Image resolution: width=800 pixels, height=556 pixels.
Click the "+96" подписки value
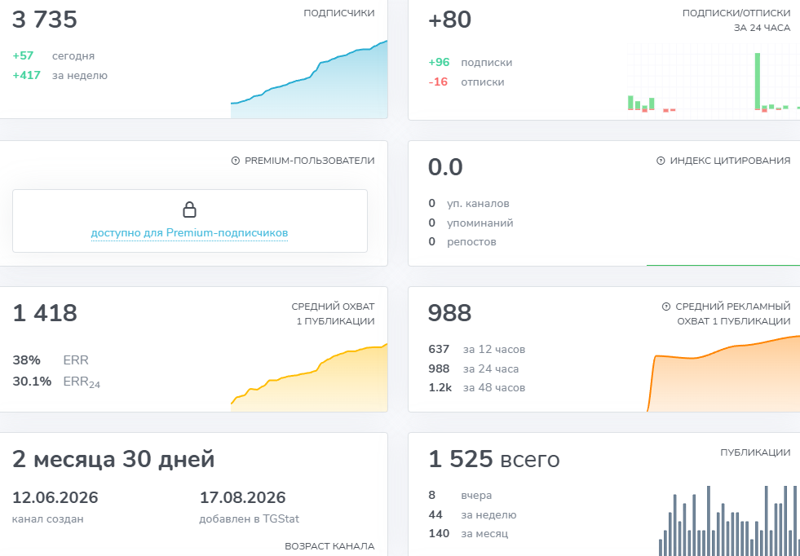[440, 62]
